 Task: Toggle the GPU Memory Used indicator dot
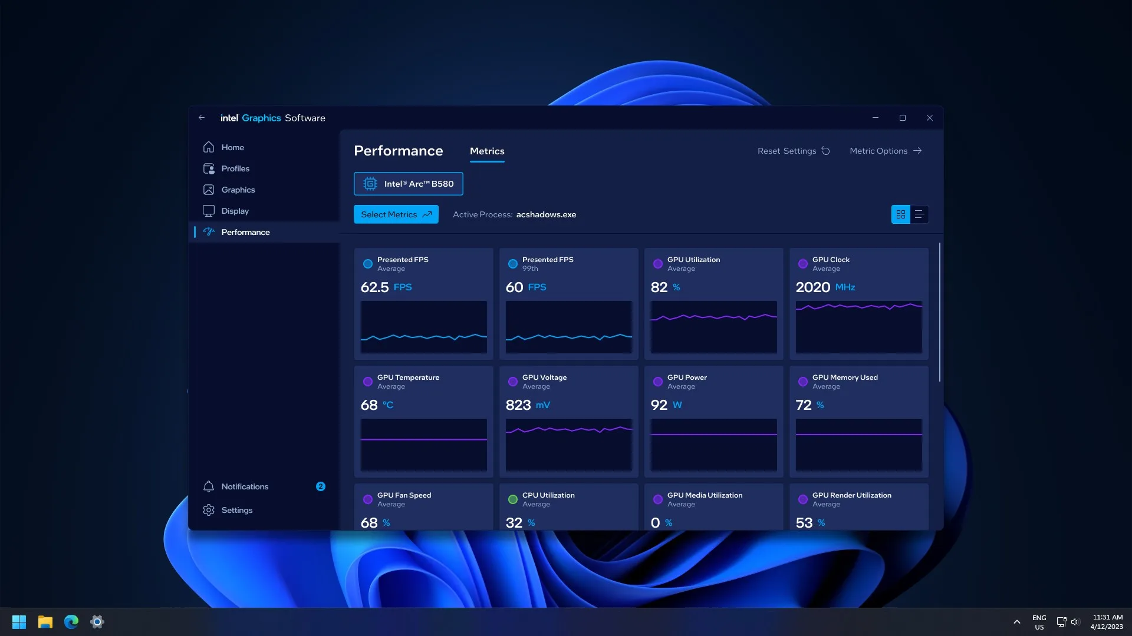(x=803, y=382)
